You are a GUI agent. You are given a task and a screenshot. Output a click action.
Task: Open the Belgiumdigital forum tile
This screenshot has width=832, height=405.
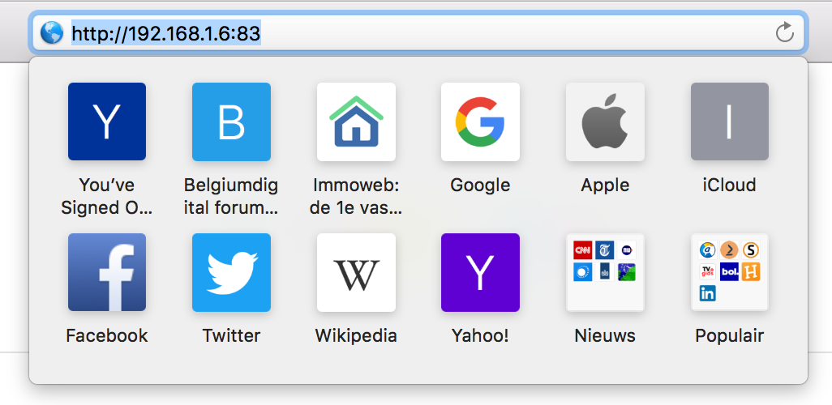(x=231, y=122)
